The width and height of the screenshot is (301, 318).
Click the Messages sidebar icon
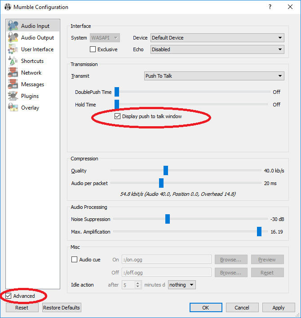13,84
